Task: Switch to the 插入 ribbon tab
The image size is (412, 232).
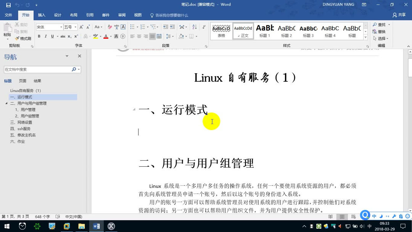Action: pyautogui.click(x=41, y=15)
